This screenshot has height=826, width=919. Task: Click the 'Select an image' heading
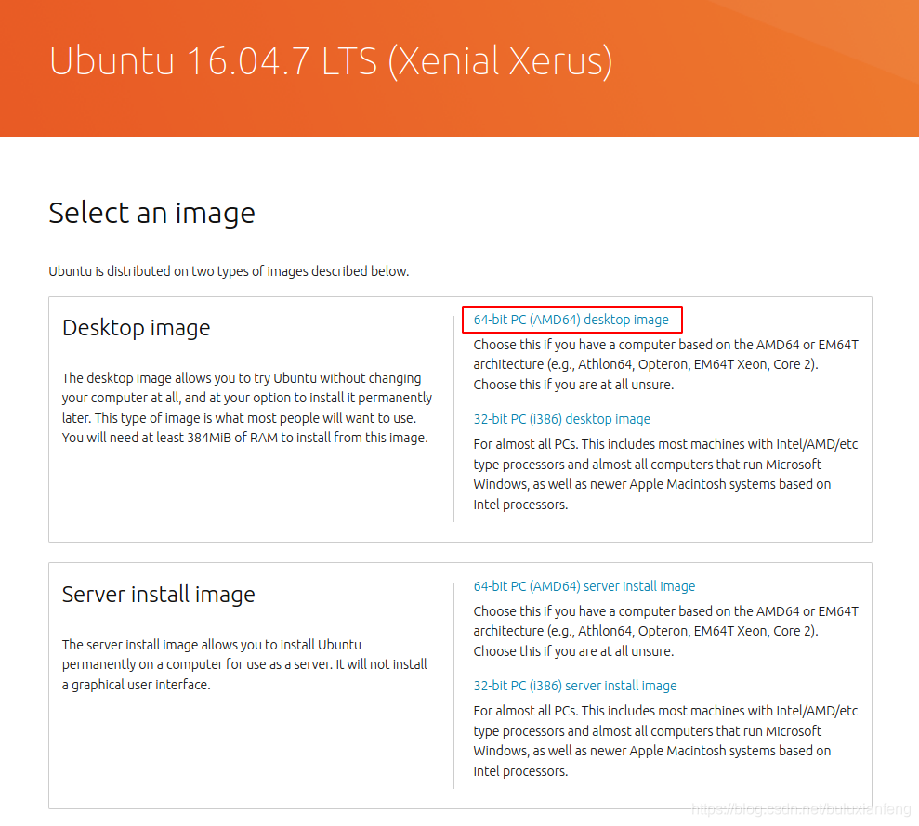click(x=151, y=214)
